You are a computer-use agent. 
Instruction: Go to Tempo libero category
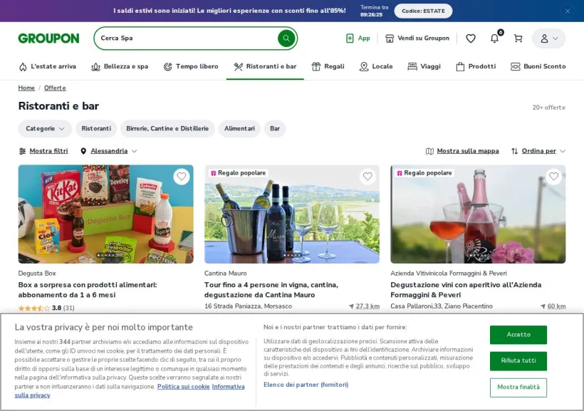coord(191,66)
